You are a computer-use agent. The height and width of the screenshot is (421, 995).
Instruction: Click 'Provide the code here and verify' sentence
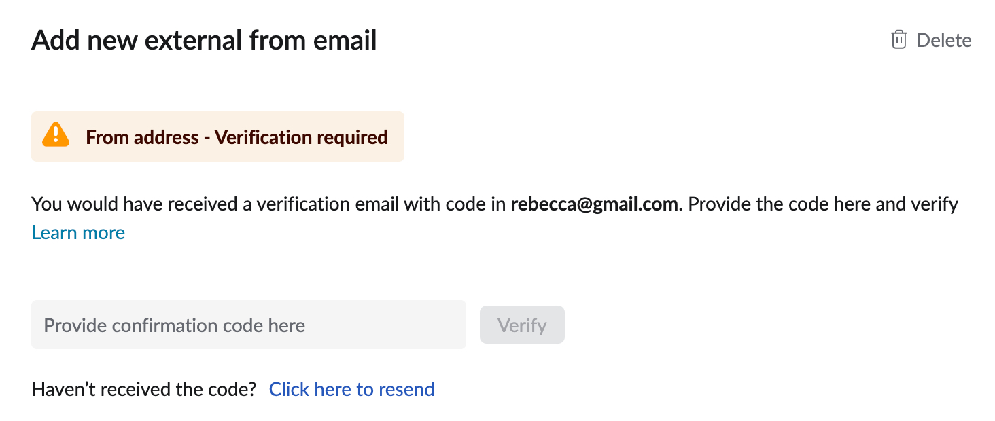[823, 204]
